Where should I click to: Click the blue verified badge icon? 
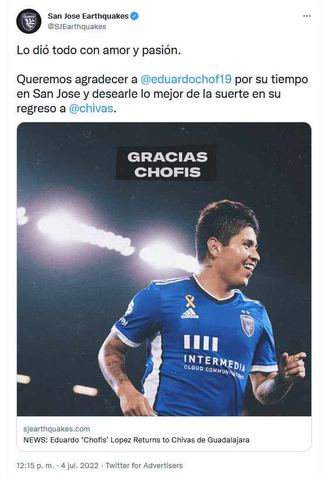[134, 16]
